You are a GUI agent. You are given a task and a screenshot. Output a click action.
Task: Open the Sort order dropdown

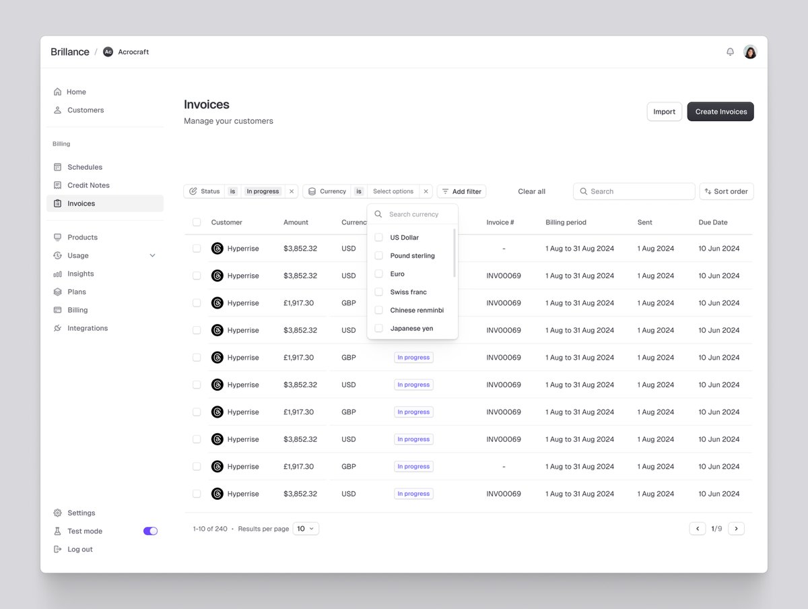pyautogui.click(x=727, y=191)
